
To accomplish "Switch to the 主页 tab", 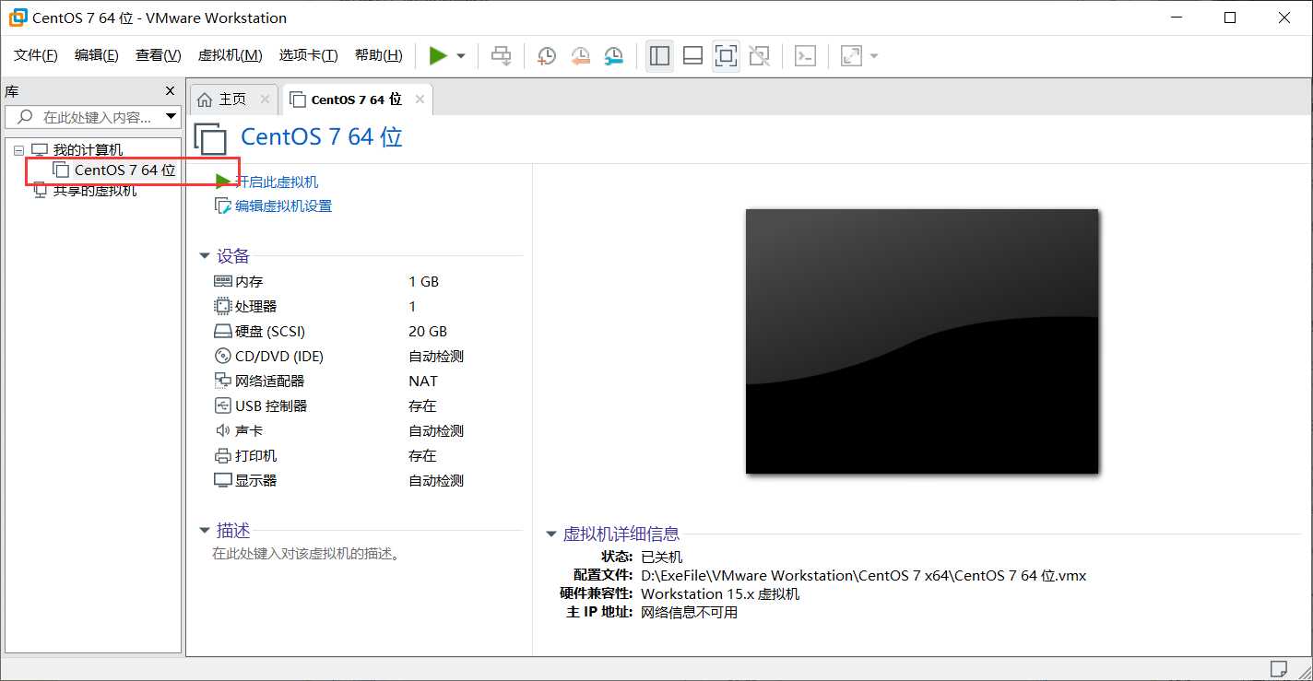I will (232, 100).
